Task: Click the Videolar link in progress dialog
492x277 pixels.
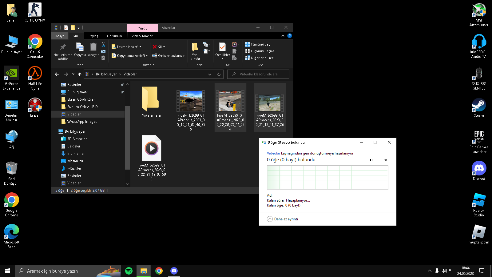Action: (x=273, y=153)
